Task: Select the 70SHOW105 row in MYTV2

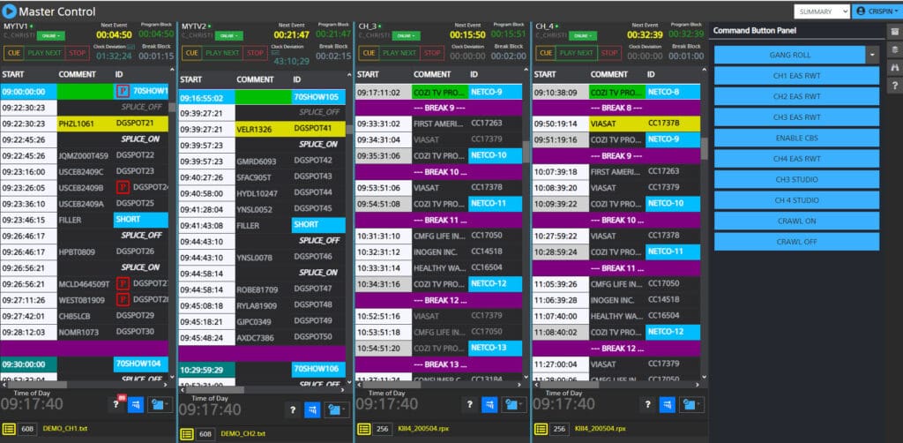Action: point(262,97)
